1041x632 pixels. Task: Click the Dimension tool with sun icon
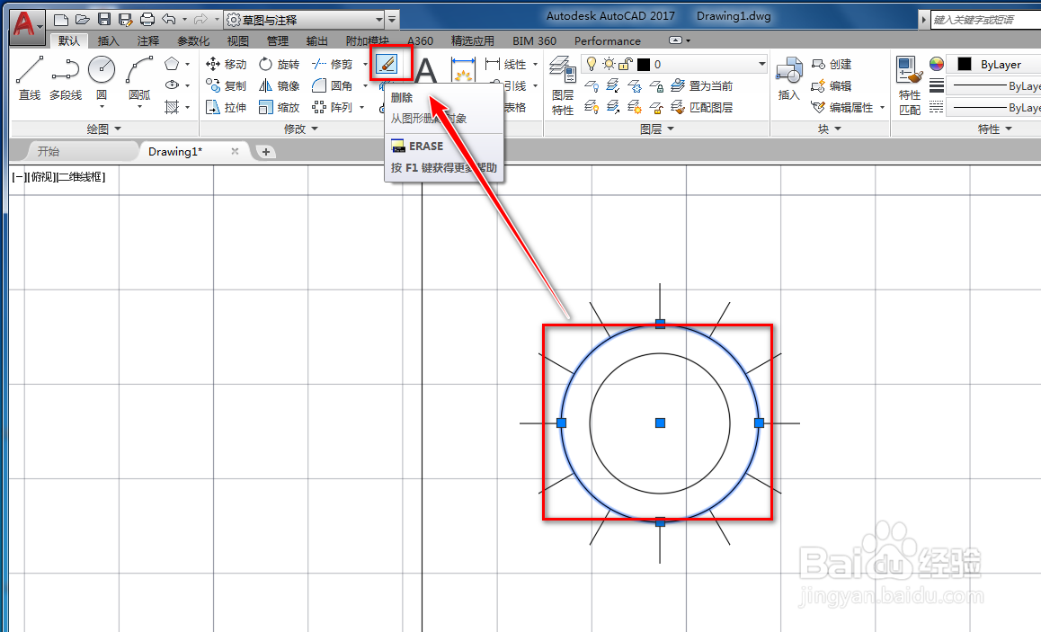(463, 70)
